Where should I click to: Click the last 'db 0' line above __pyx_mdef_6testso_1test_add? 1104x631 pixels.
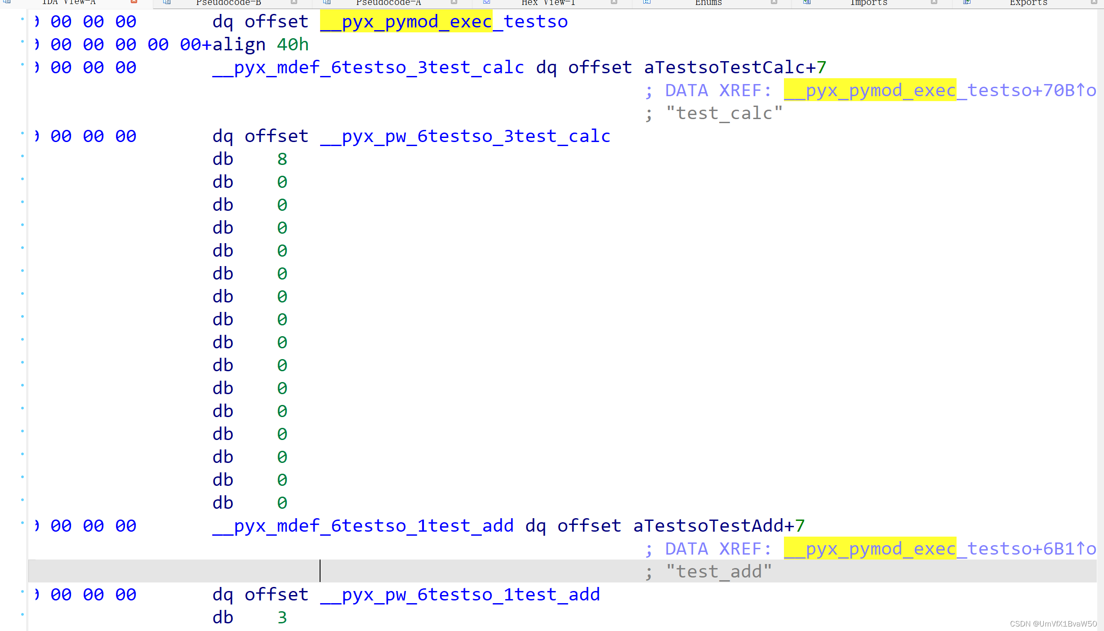(249, 503)
